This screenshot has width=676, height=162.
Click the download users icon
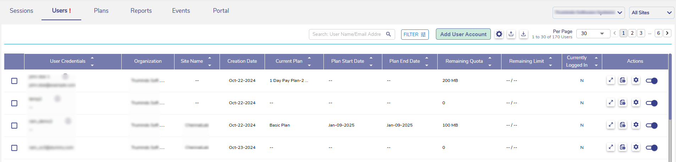pyautogui.click(x=523, y=34)
